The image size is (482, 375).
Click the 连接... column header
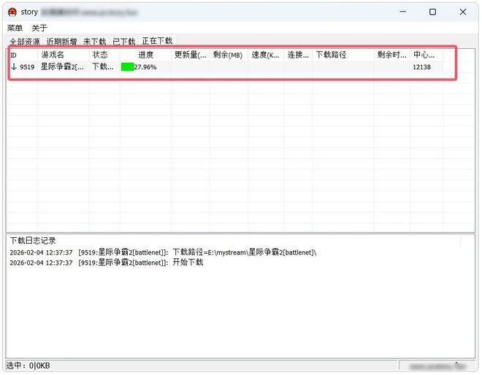[298, 55]
